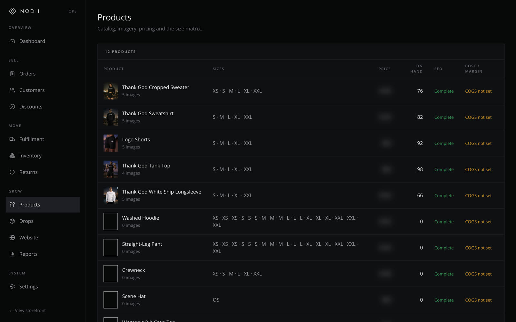Click the Inventory boxes icon
Screen dimensions: 516x322
[x=12, y=156]
